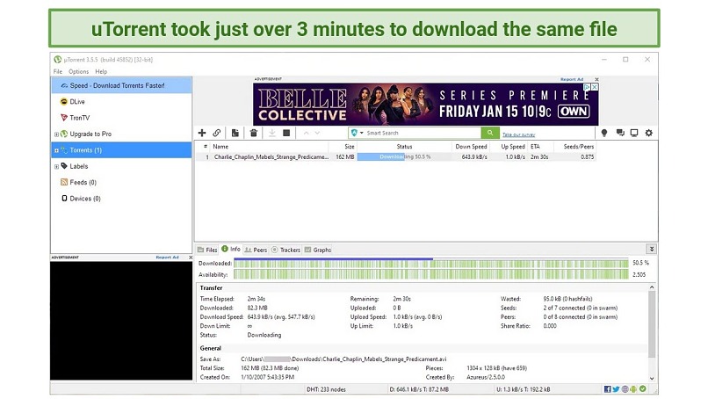Sort by the Seeds/Peers column header
This screenshot has height=399, width=708.
click(574, 147)
